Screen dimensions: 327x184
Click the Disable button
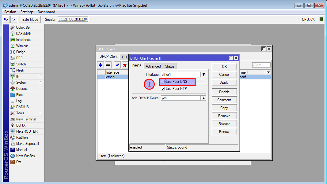[224, 92]
